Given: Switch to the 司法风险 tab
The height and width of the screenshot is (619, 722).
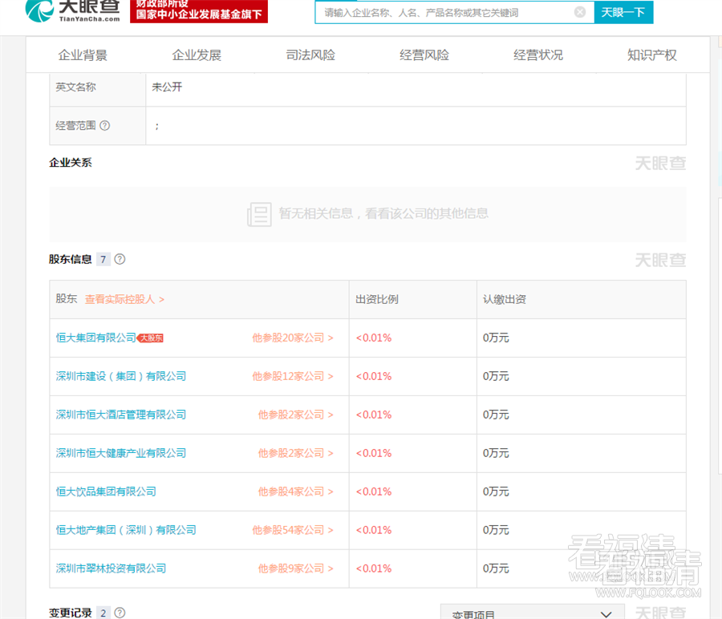Looking at the screenshot, I should 310,55.
